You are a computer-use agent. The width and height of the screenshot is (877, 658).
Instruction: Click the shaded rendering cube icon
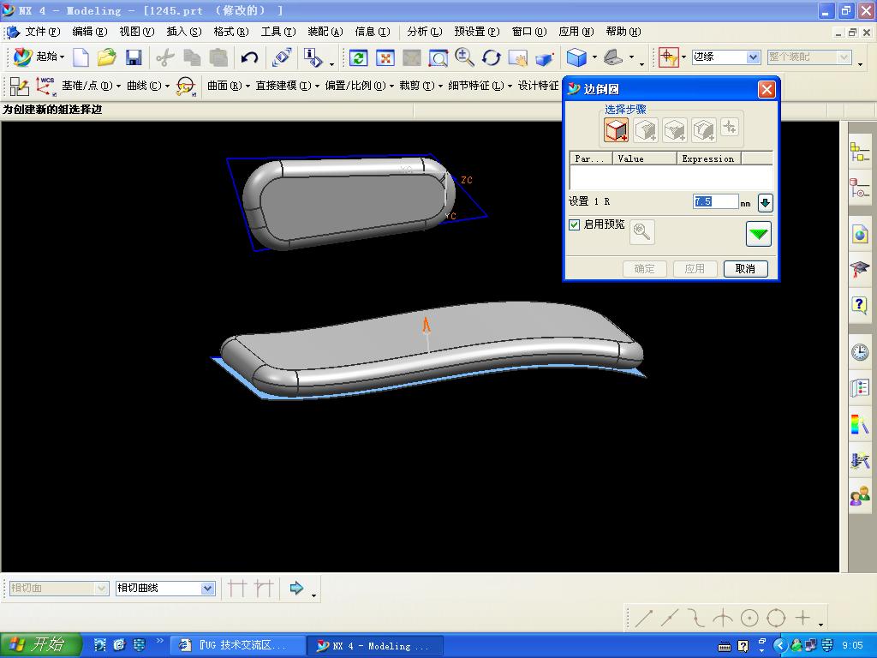tap(576, 57)
